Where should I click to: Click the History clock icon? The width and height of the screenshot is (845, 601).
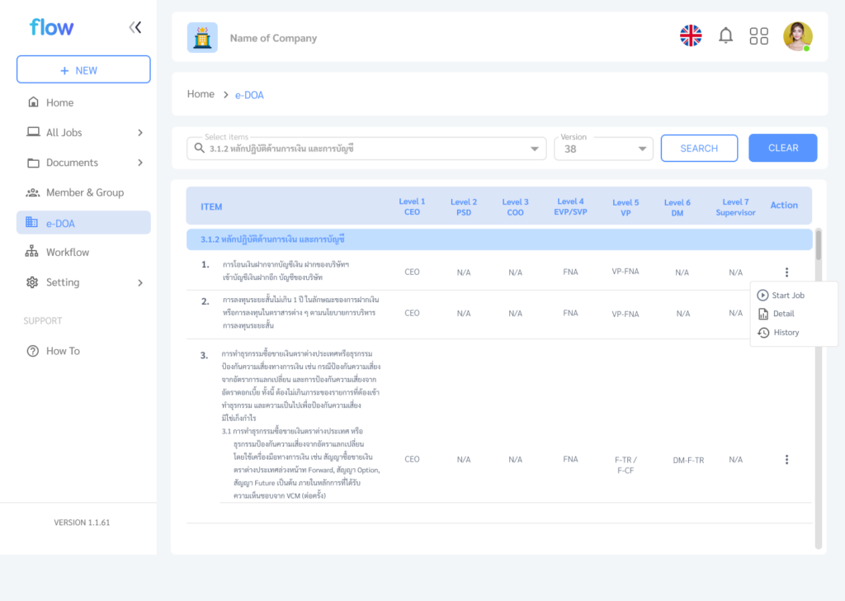click(763, 333)
